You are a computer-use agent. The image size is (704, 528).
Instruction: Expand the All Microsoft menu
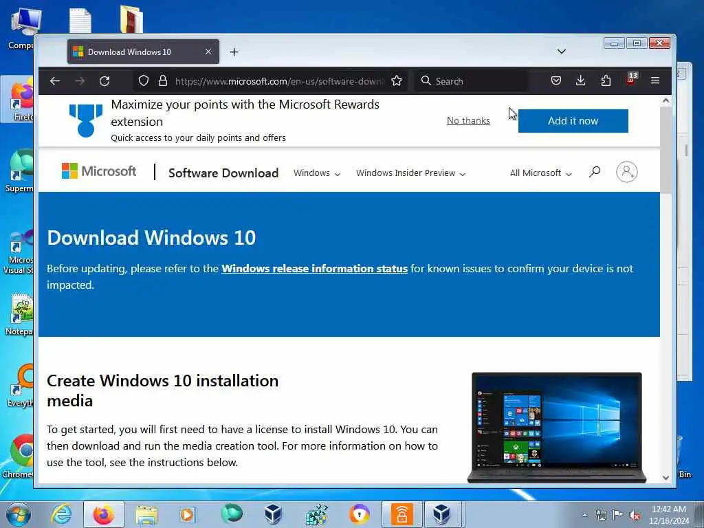540,173
